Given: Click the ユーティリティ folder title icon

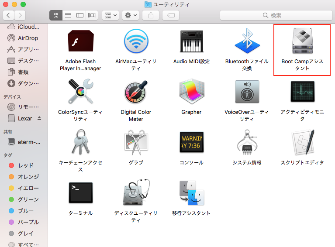Looking at the screenshot, I should (148, 4).
